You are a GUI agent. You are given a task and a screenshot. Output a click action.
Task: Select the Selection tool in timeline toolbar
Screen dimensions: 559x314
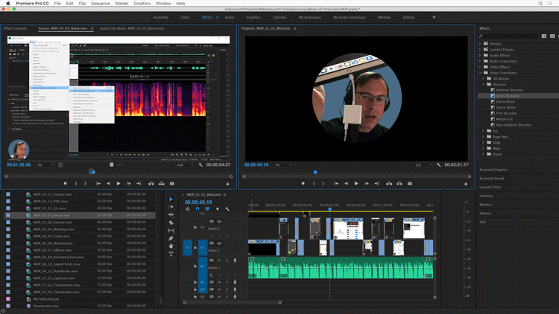coord(171,199)
